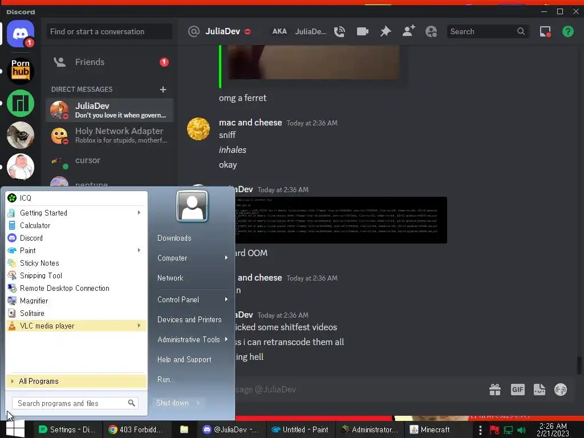Switch to Untitled - Paint taskbar window
This screenshot has height=438, width=584.
(x=300, y=429)
